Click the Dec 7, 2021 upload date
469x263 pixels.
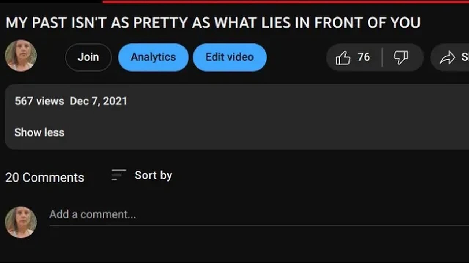99,101
